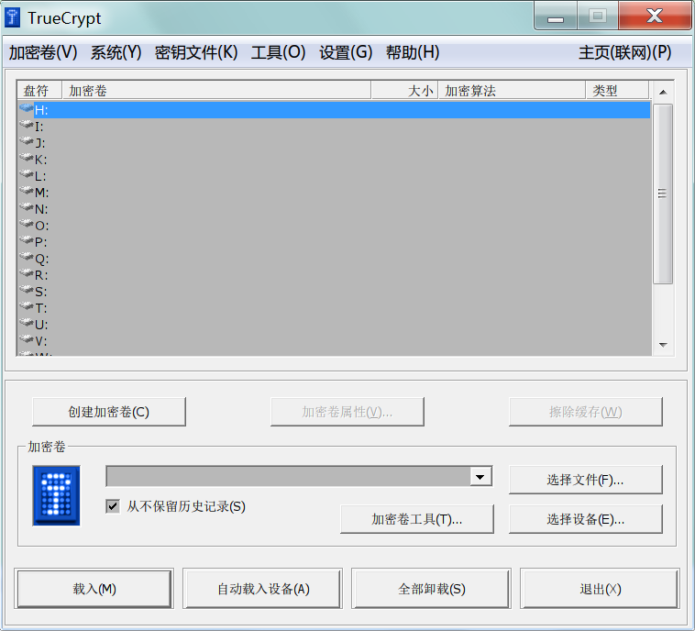
Task: Click the drive icon next to U:
Action: 27,323
